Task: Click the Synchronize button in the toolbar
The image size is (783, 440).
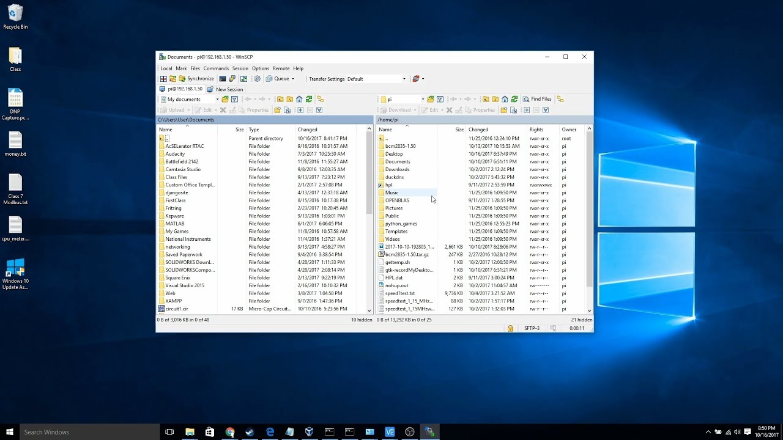Action: click(x=196, y=79)
